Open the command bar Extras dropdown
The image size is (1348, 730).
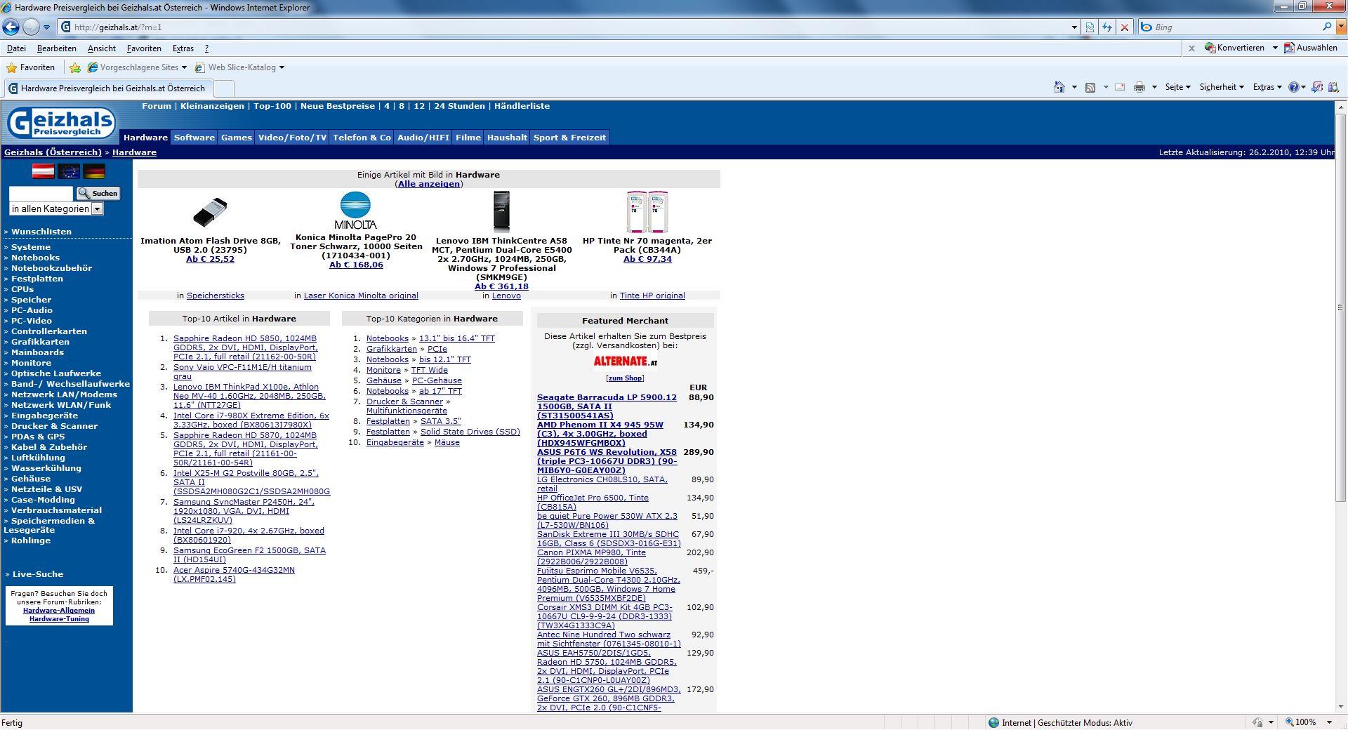point(1267,87)
